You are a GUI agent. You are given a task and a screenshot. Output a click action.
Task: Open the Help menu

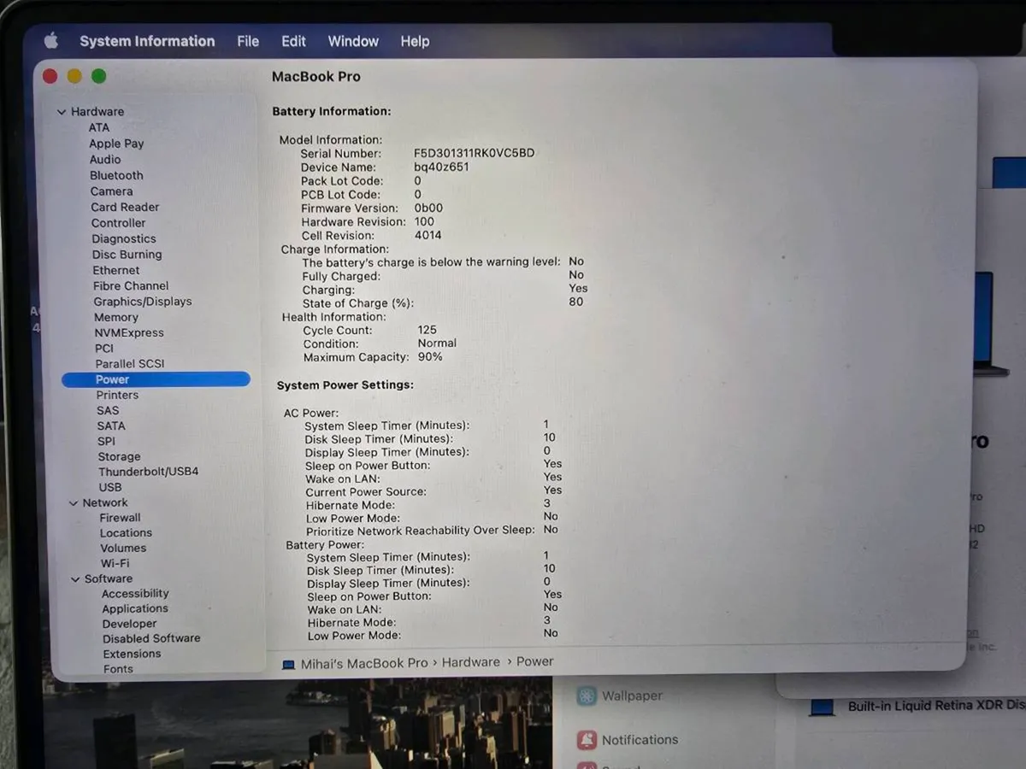(415, 41)
